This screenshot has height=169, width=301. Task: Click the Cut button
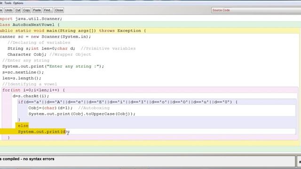(18, 10)
